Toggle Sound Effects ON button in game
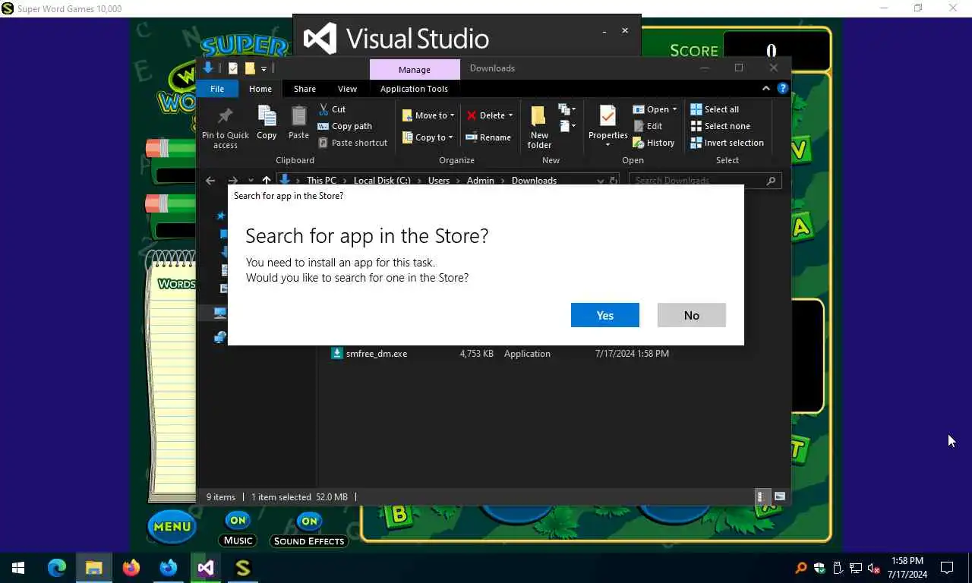The image size is (972, 583). point(309,521)
